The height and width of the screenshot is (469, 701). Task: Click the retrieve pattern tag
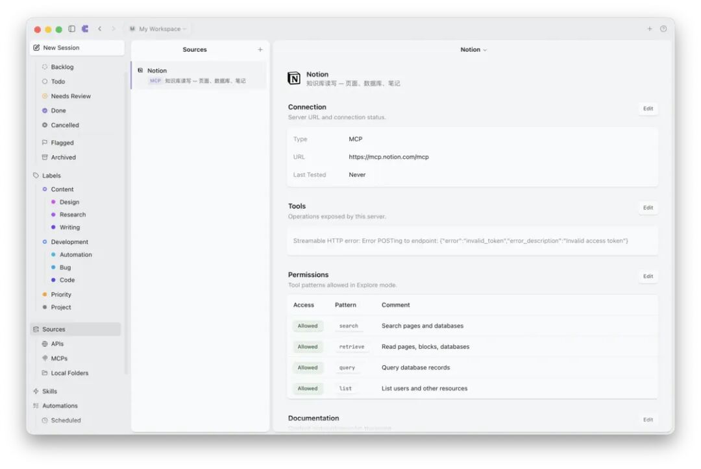pos(352,346)
